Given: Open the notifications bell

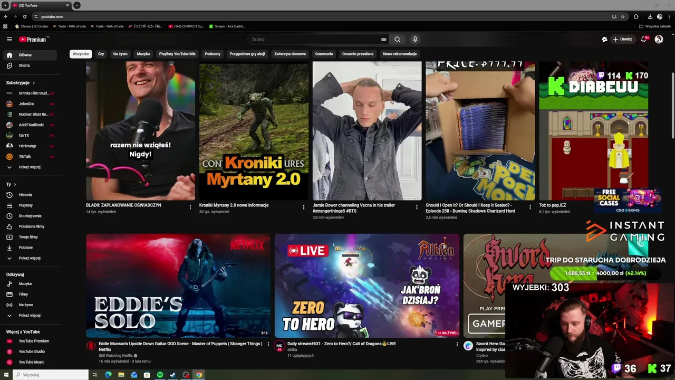Looking at the screenshot, I should coord(644,39).
